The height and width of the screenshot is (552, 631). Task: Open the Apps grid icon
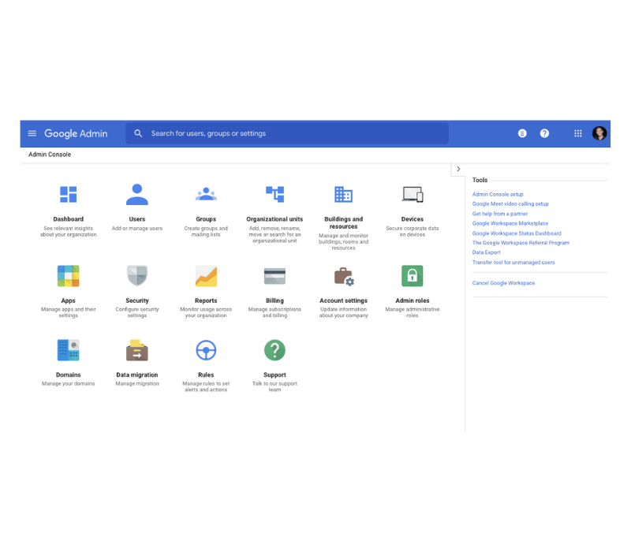click(x=69, y=276)
